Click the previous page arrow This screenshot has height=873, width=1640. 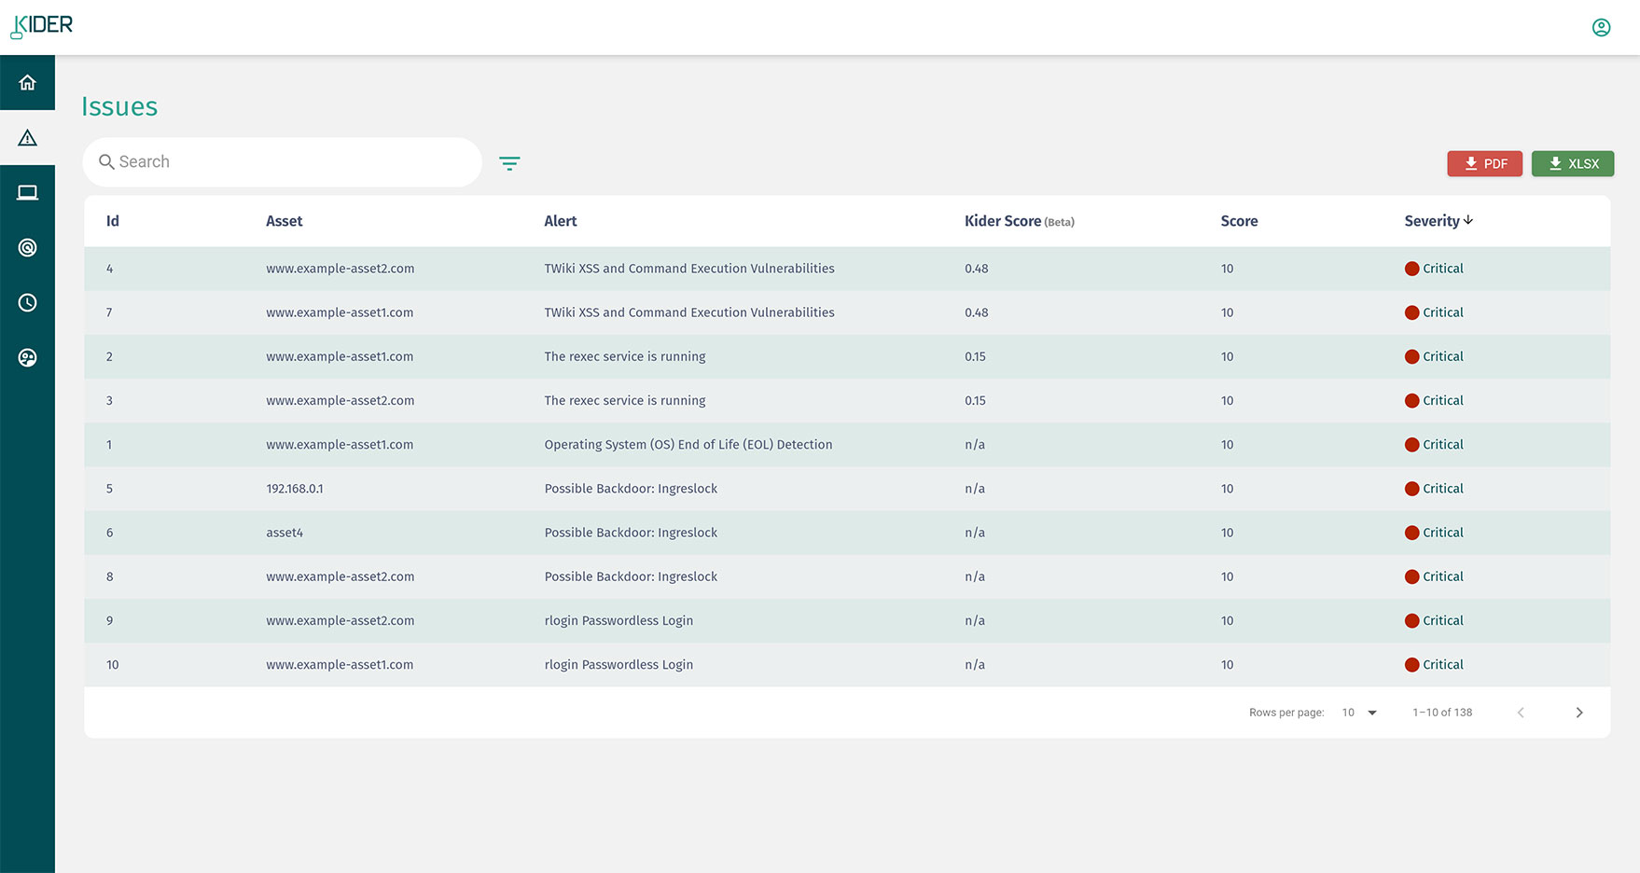[x=1521, y=713]
